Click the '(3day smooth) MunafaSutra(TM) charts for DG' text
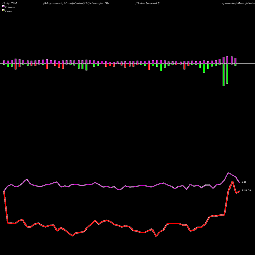This screenshot has width=255, height=255. (x=76, y=3)
